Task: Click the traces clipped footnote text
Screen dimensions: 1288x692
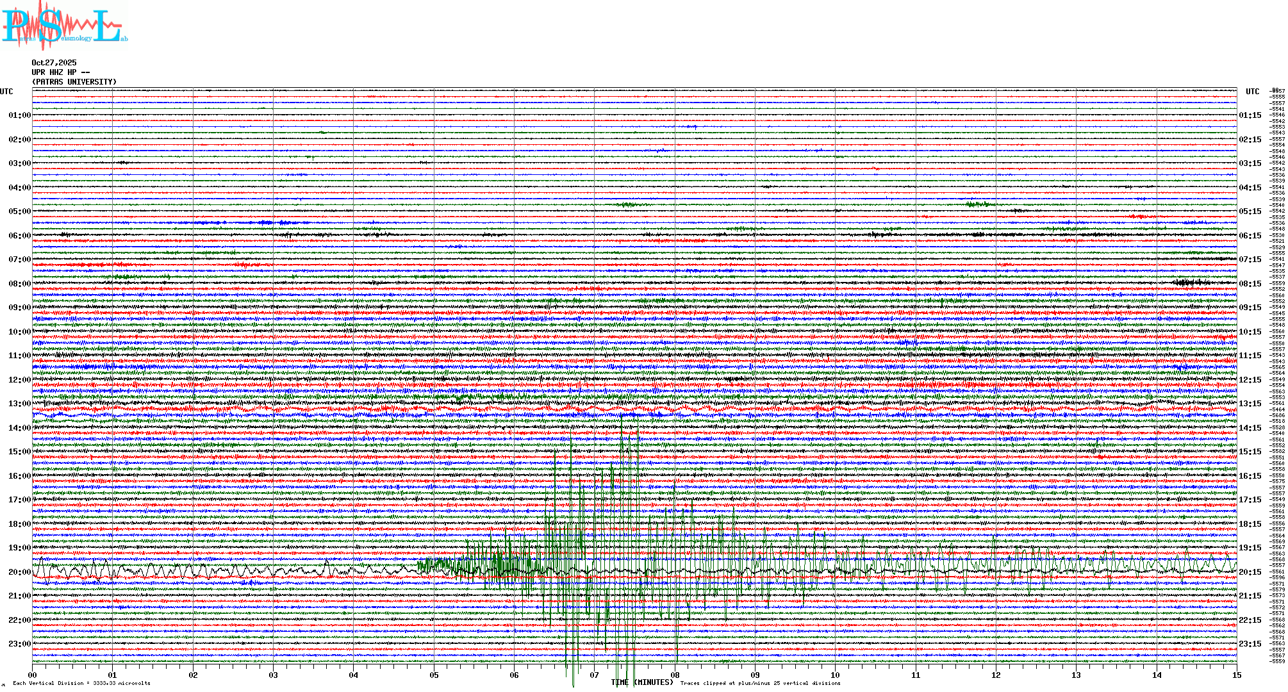Action: (760, 683)
